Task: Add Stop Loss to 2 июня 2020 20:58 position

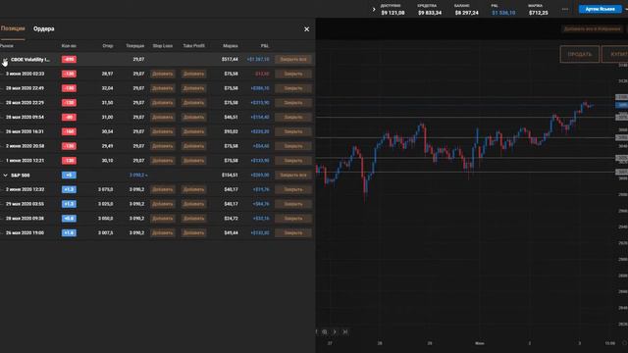Action: click(162, 146)
